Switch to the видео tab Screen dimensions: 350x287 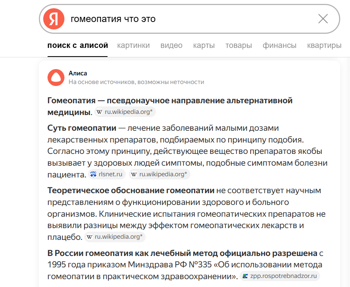click(171, 45)
